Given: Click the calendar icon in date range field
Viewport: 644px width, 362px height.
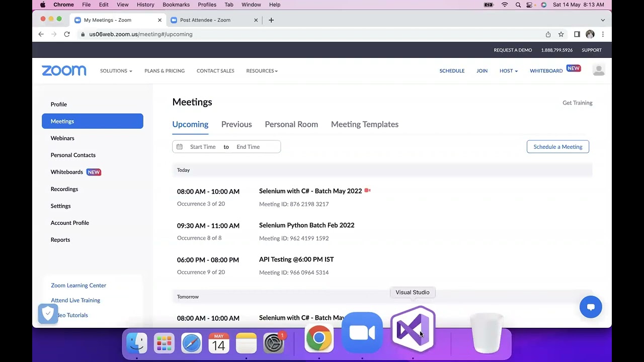Looking at the screenshot, I should coord(180,147).
